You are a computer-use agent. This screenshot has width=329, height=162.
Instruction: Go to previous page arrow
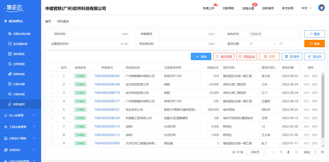pyautogui.click(x=273, y=152)
